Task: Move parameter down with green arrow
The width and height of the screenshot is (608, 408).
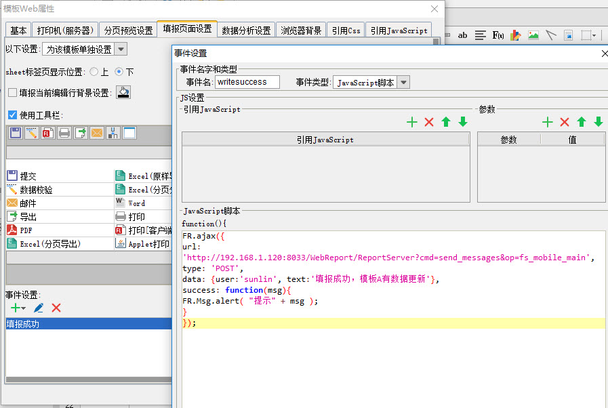Action: point(599,122)
